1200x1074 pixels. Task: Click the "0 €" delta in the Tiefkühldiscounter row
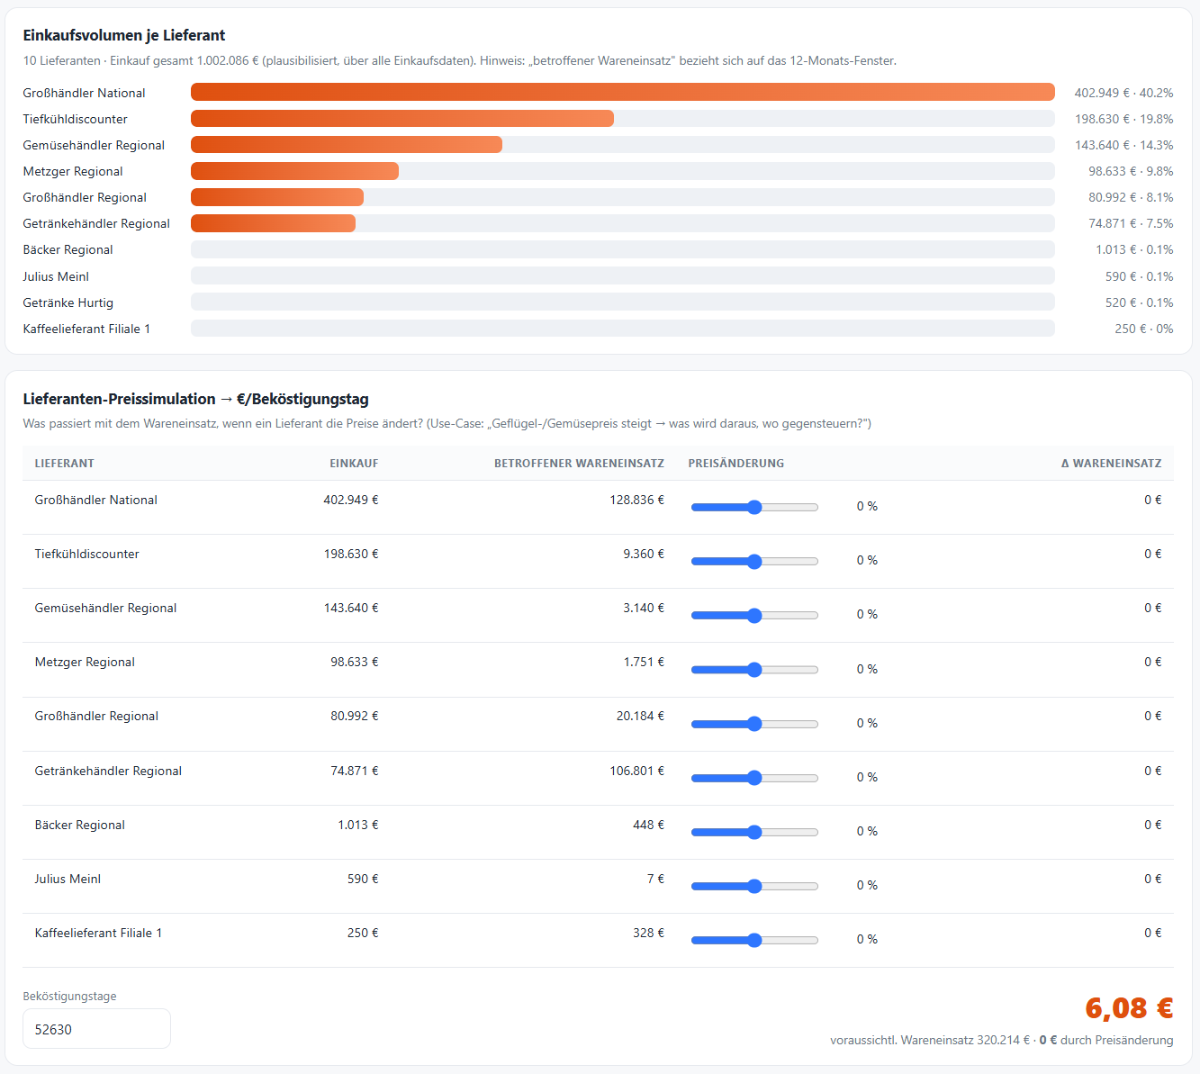click(x=1153, y=554)
